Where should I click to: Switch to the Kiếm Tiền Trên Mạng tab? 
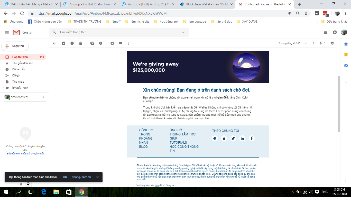point(32,4)
